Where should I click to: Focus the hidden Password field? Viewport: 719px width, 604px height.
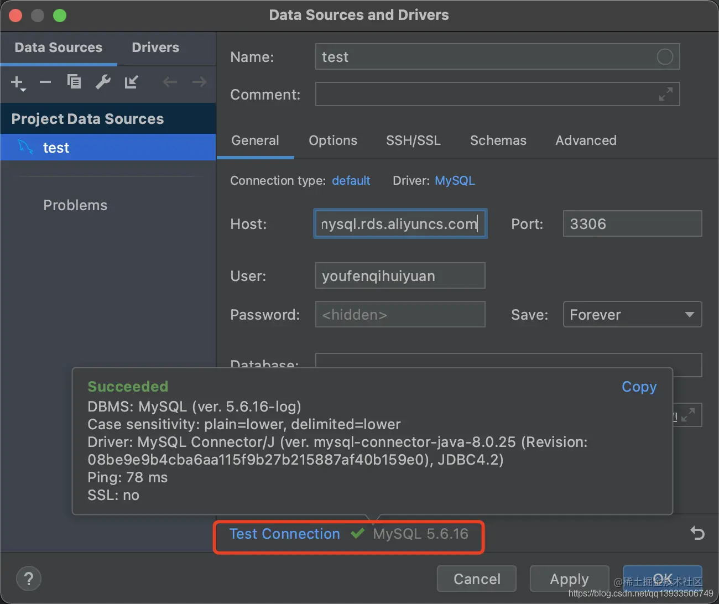point(400,314)
